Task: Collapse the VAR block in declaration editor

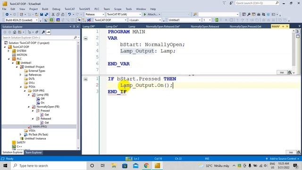Action: pos(85,38)
